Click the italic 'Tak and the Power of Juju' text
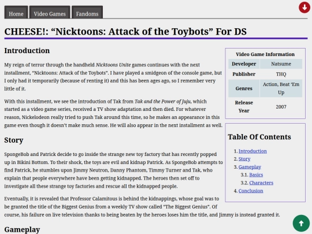 [x=162, y=102]
